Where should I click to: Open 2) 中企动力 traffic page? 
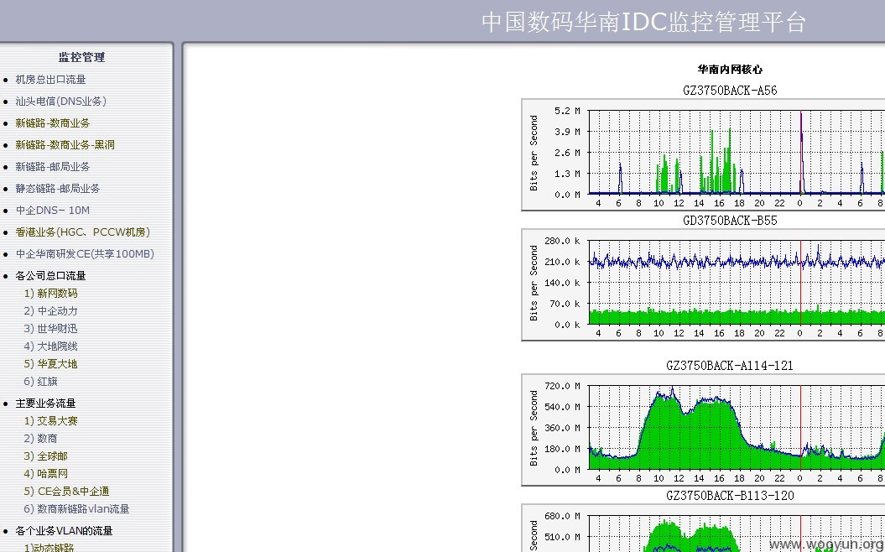pyautogui.click(x=51, y=311)
